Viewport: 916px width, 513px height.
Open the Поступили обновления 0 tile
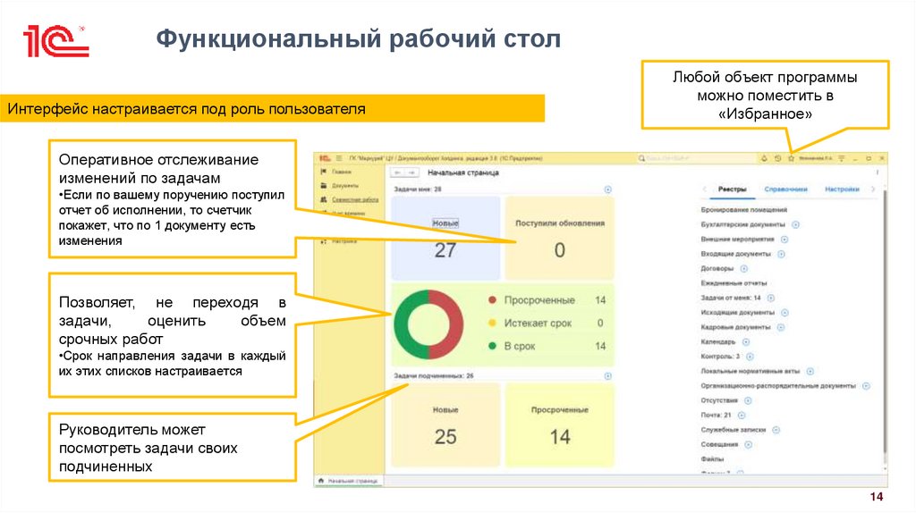[x=560, y=238]
